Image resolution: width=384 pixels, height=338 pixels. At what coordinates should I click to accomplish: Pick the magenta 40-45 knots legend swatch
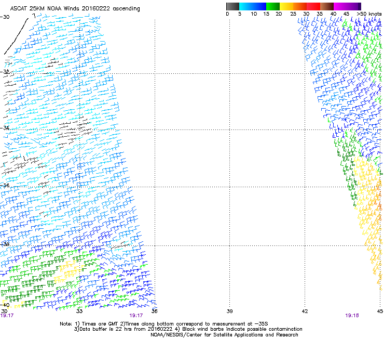(x=340, y=6)
